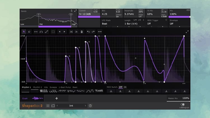Select the Crush shaper tab
Viewport: 210px width, 118px height.
coord(32,98)
